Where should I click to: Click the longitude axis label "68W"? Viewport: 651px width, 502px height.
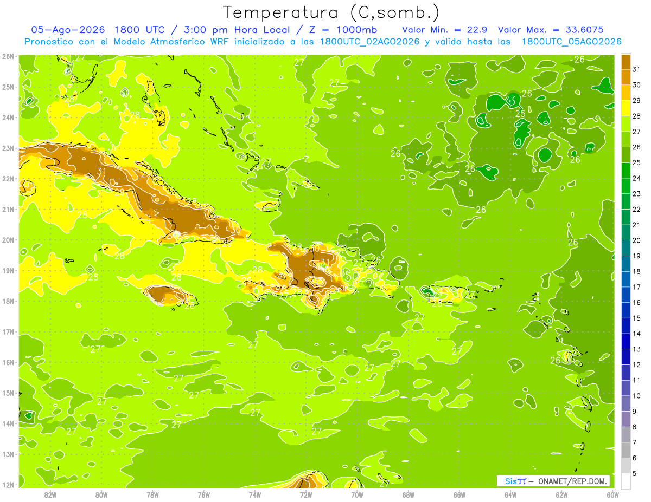[409, 495]
